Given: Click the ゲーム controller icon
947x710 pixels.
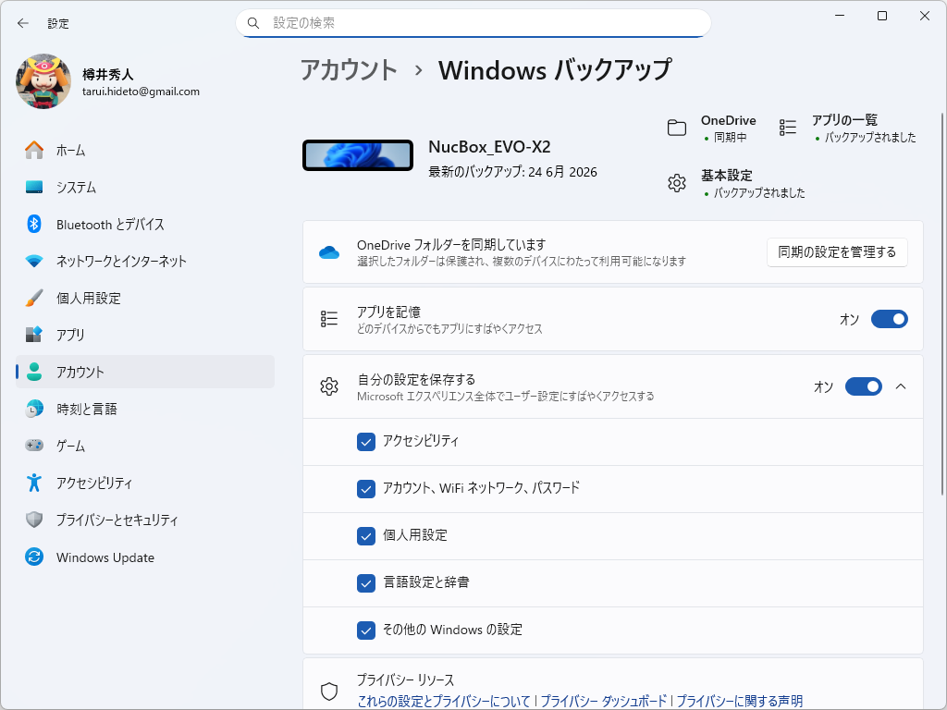Looking at the screenshot, I should pos(34,446).
